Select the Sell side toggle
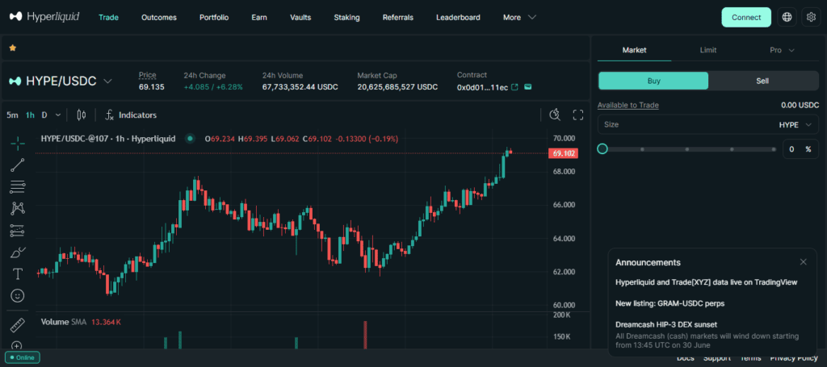The width and height of the screenshot is (827, 367). click(x=762, y=81)
